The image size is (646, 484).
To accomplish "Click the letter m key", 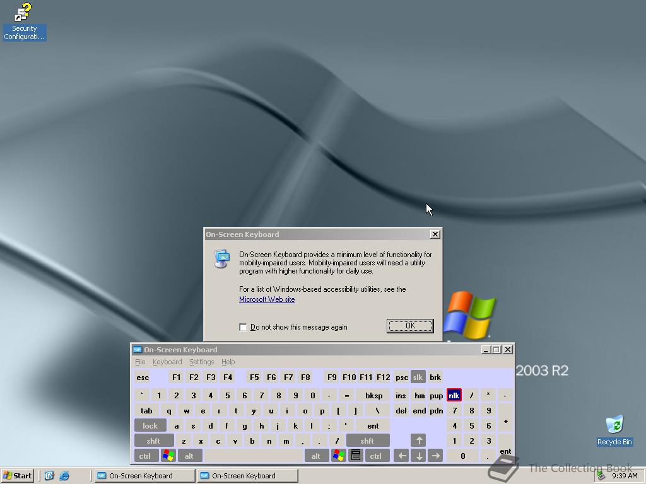I will (286, 441).
